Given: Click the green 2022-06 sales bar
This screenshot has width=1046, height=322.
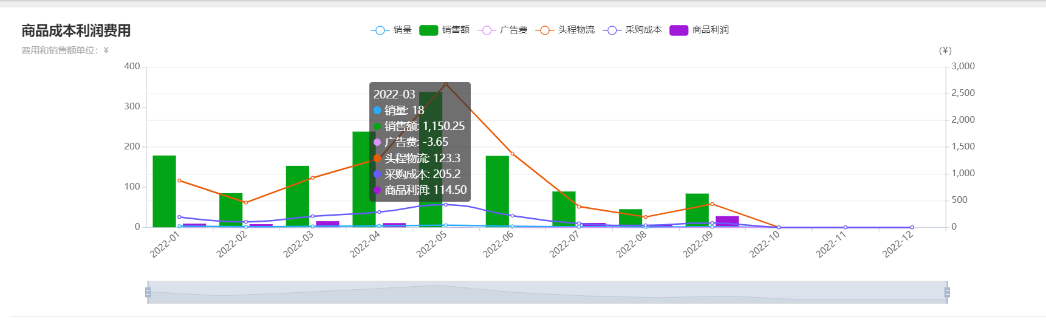Looking at the screenshot, I should coord(497,191).
